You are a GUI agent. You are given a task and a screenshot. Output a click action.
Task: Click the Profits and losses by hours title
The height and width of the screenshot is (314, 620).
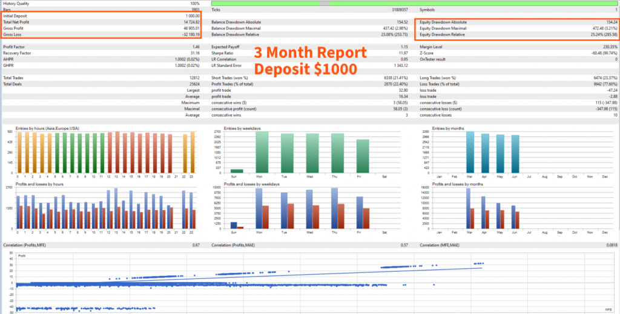pos(39,184)
